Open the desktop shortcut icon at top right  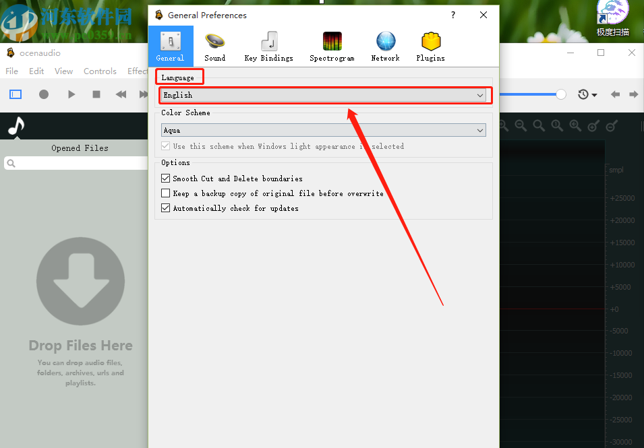pos(613,18)
